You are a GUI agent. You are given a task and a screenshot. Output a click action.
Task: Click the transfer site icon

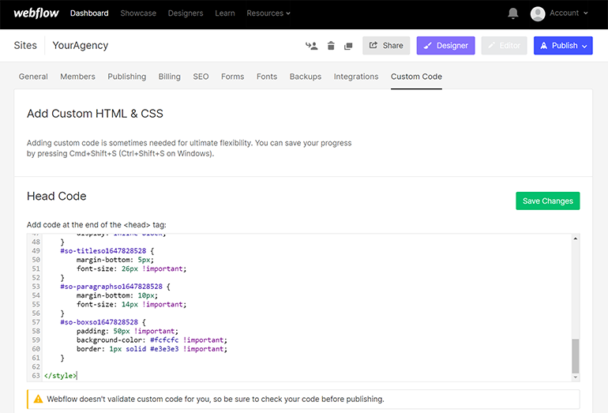click(311, 46)
